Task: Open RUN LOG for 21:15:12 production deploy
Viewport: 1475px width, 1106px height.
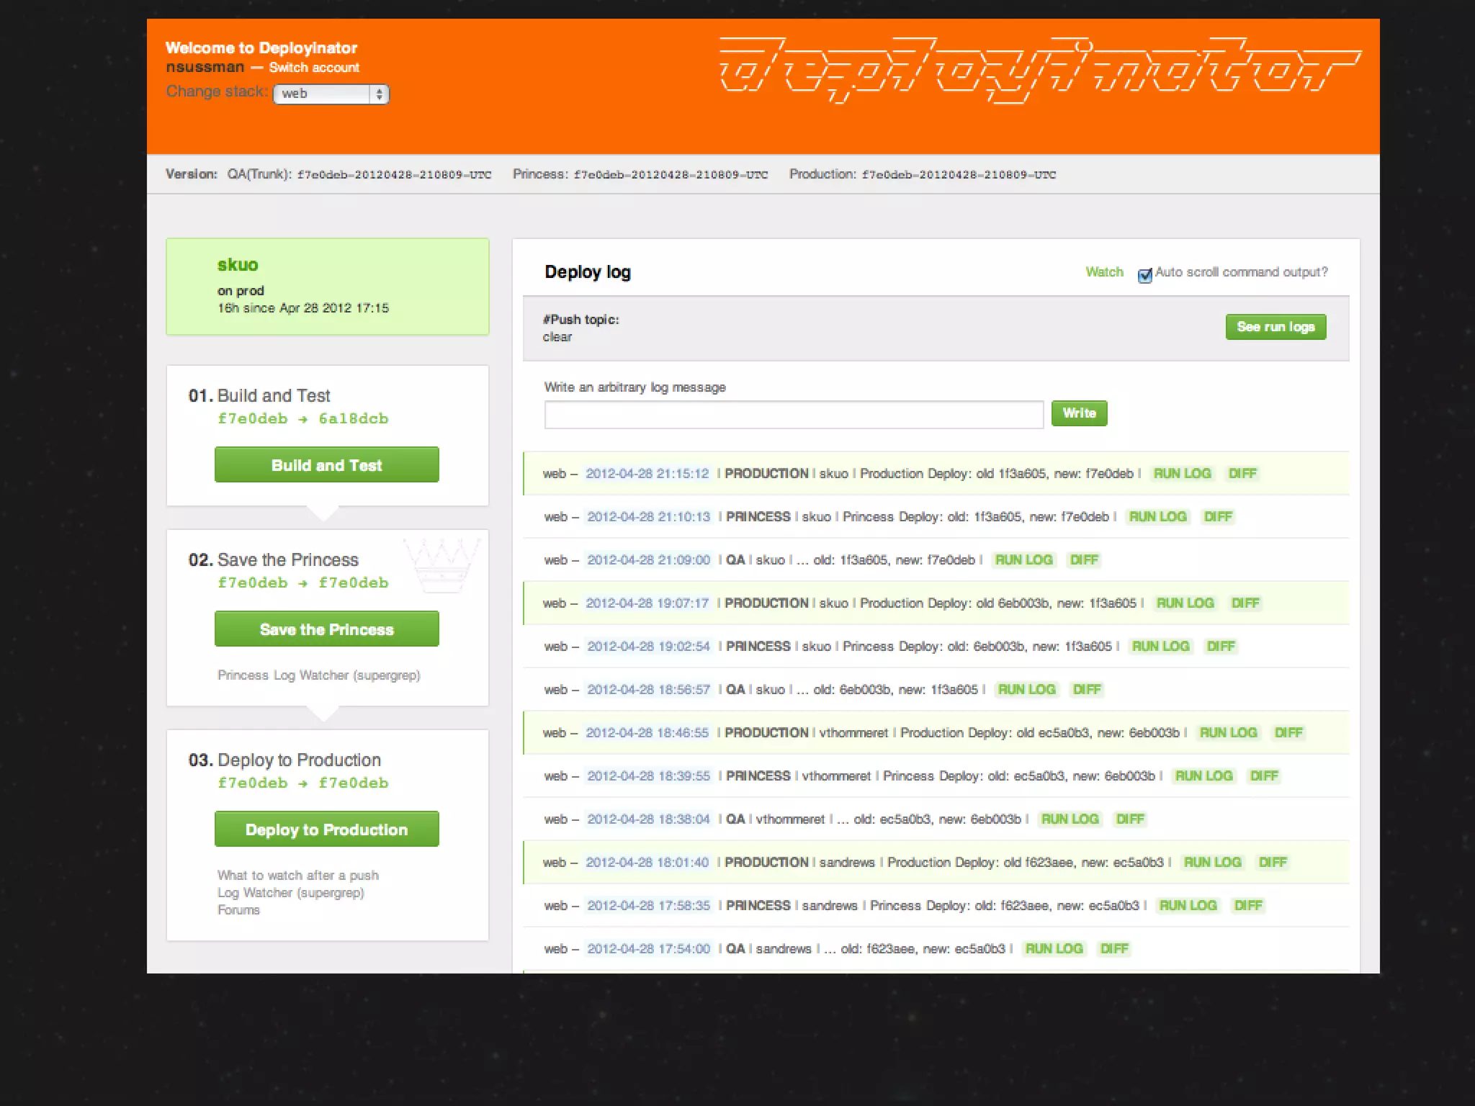Action: pyautogui.click(x=1182, y=474)
